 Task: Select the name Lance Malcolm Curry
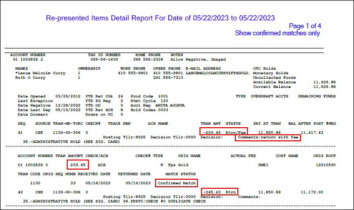coord(41,73)
